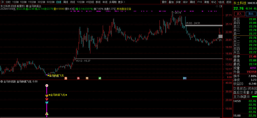The image size is (257, 118).
Task: Expand the 金马铁底主 indicator dropdown
Action: [27, 6]
